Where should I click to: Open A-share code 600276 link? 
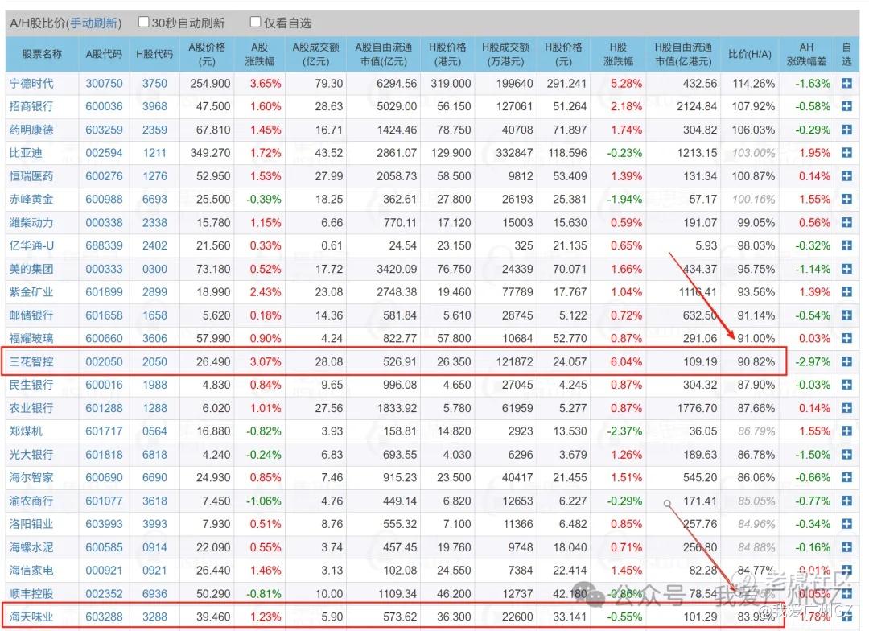click(x=104, y=176)
